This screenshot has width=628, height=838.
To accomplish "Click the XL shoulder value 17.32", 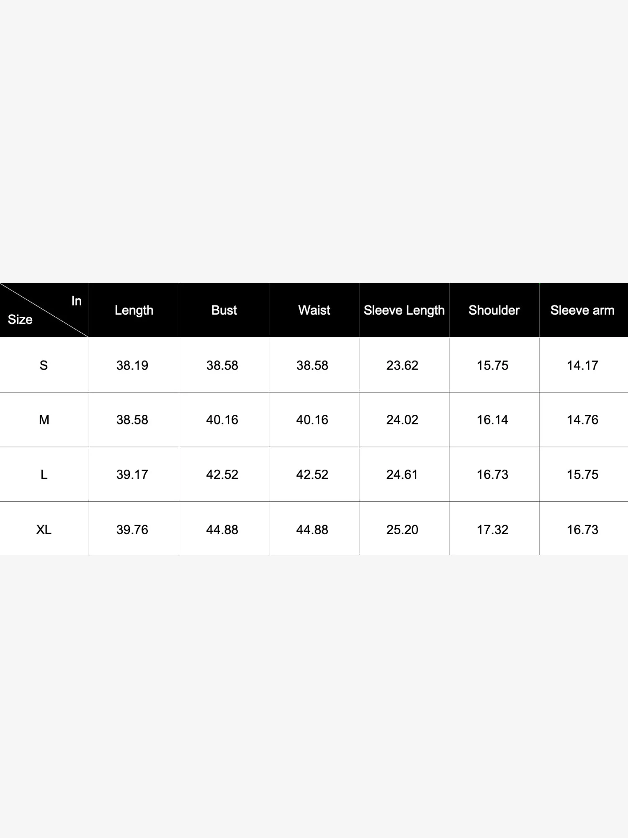I will coord(493,530).
